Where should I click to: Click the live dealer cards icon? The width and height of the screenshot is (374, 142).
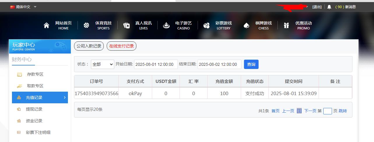127,26
